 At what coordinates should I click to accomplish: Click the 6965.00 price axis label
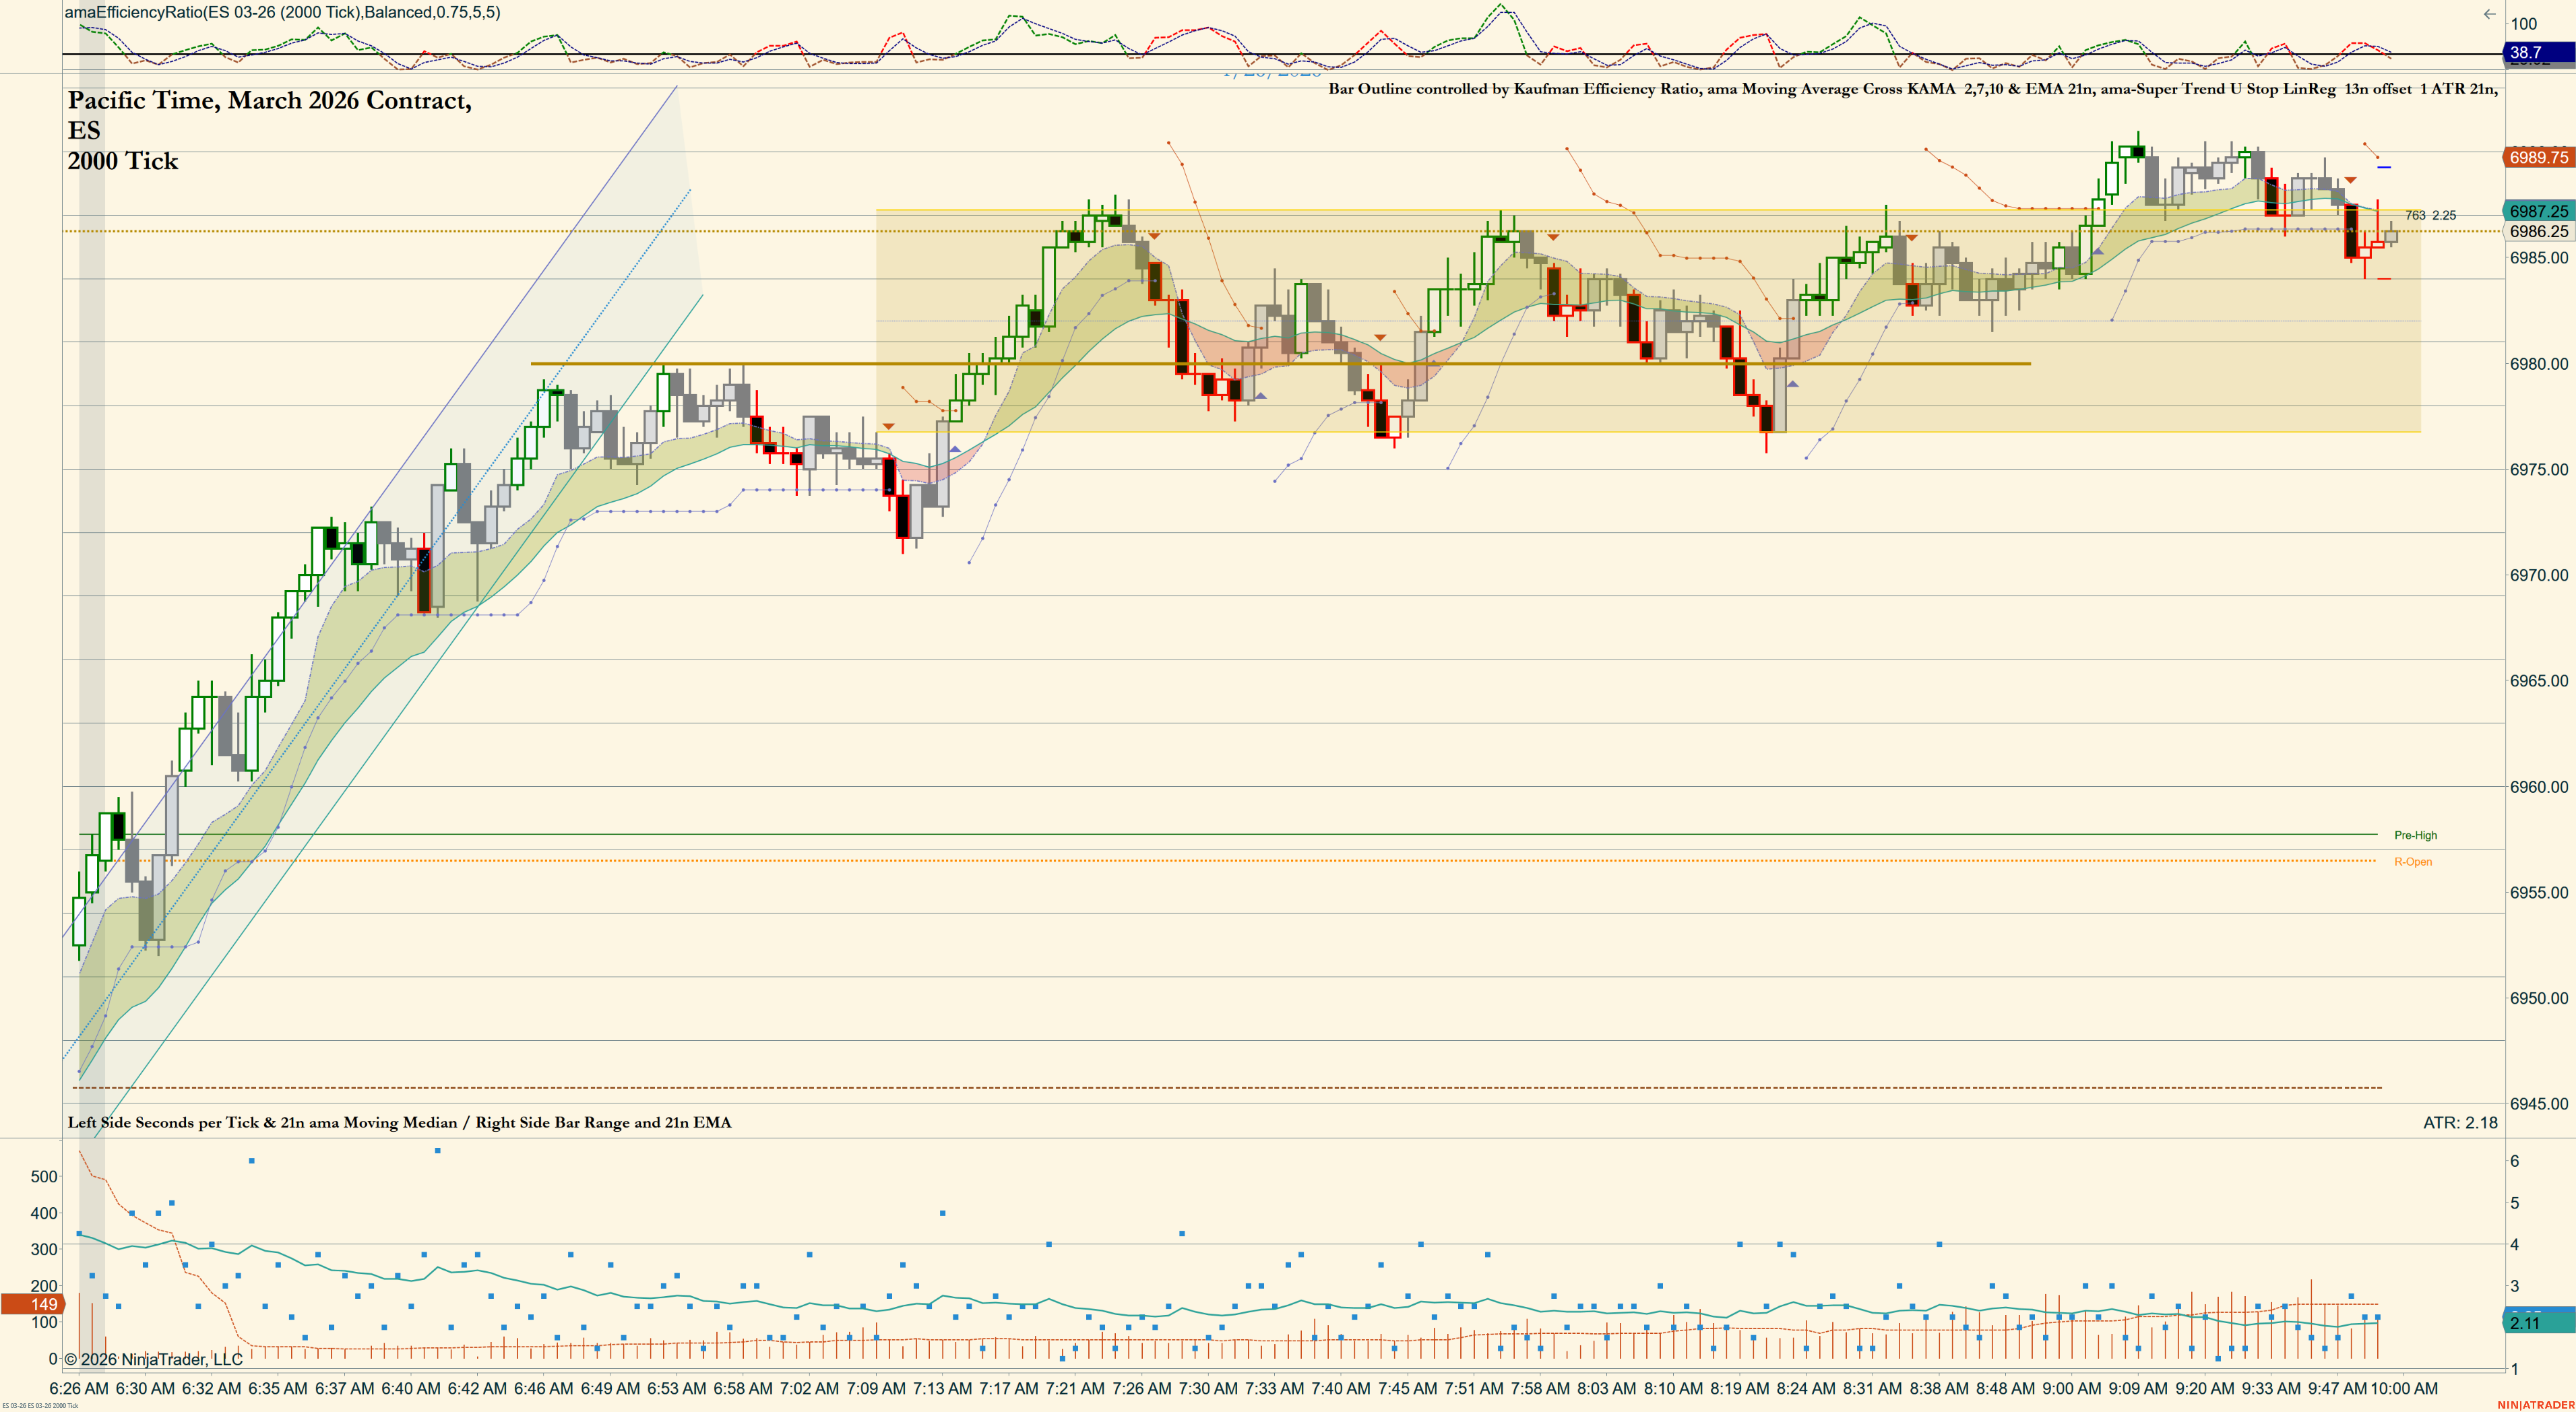point(2539,681)
